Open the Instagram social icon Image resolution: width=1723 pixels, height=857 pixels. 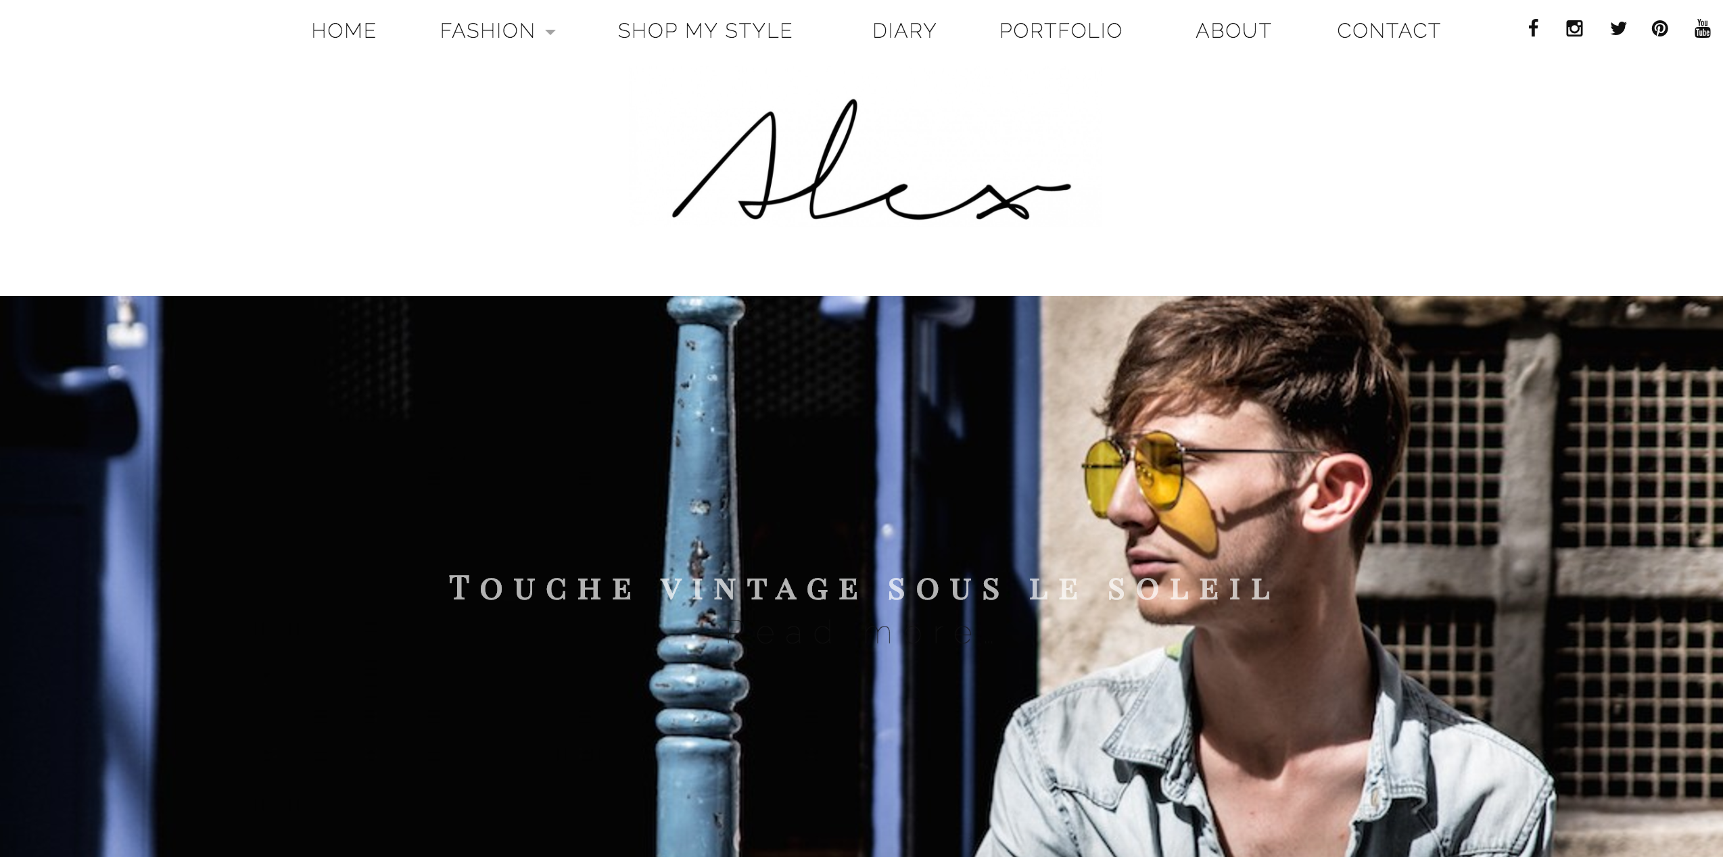(1574, 28)
